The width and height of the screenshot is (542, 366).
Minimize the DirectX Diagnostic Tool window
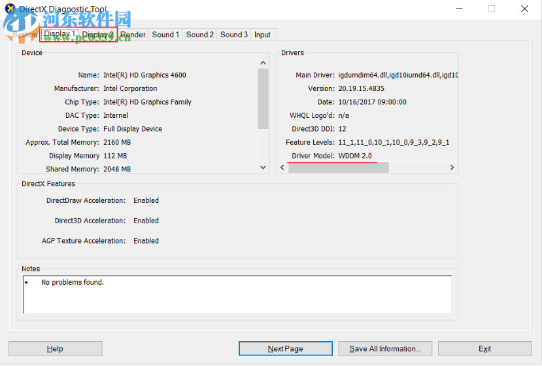pyautogui.click(x=459, y=9)
